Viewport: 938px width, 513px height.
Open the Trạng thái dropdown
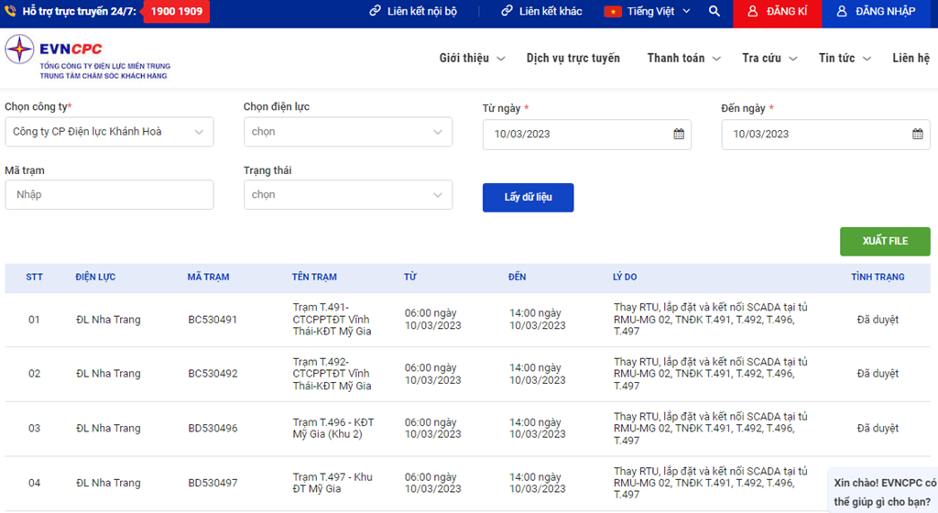(x=347, y=194)
